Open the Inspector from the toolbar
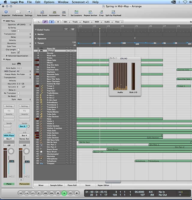This screenshot has width=192, height=200. (6, 13)
